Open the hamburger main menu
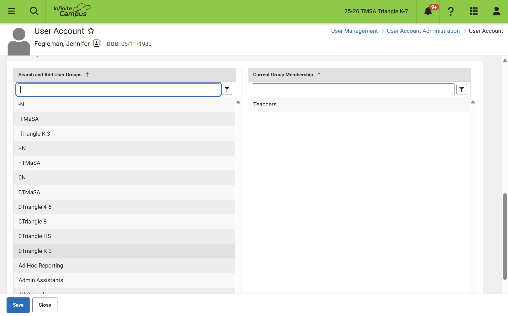Screen dimensions: 508x316 11,11
